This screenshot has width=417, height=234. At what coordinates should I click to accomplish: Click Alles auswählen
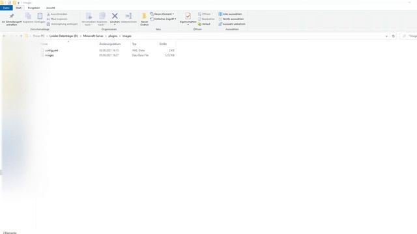(x=230, y=14)
